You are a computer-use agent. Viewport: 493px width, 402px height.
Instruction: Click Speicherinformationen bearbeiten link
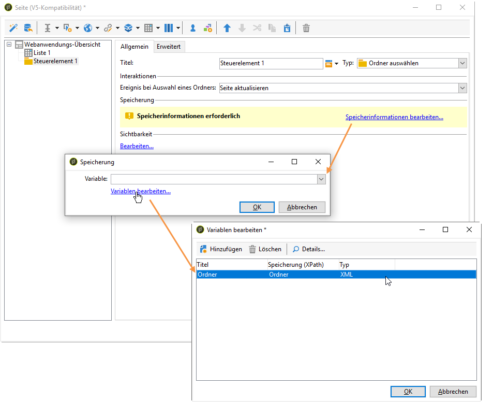(x=394, y=117)
